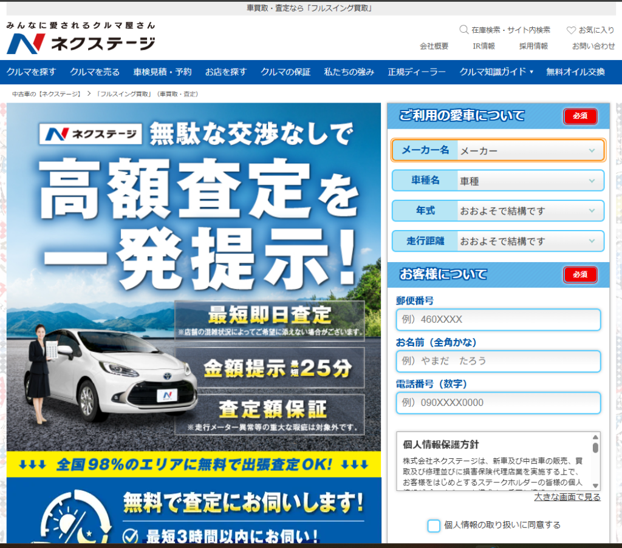
Task: Click the heart favorites icon
Action: 571,30
